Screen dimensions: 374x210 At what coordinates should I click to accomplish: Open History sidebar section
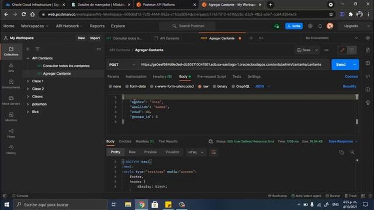(11, 150)
